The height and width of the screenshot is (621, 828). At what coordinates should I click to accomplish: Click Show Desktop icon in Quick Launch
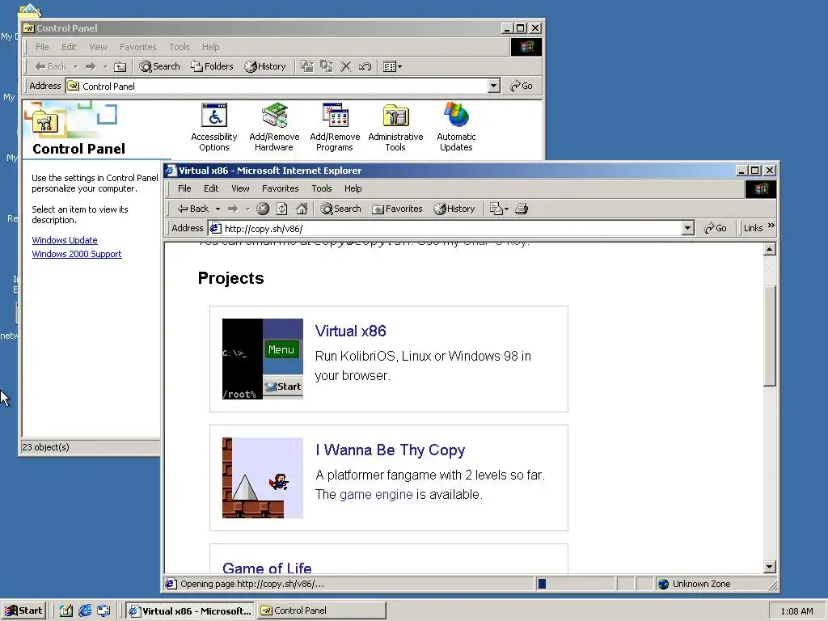point(66,610)
